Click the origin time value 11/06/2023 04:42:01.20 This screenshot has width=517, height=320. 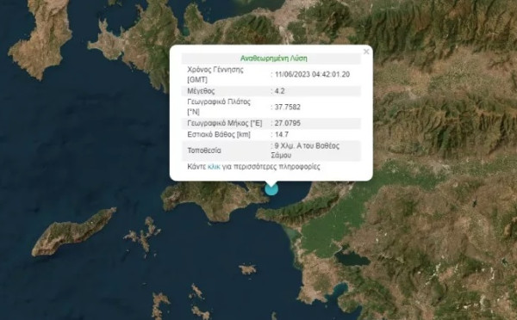[x=312, y=74]
